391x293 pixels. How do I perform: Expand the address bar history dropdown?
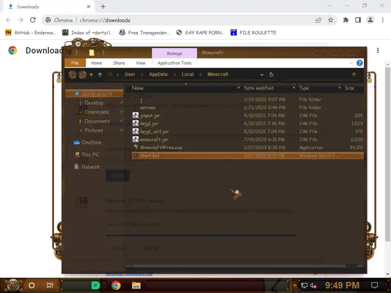point(262,74)
